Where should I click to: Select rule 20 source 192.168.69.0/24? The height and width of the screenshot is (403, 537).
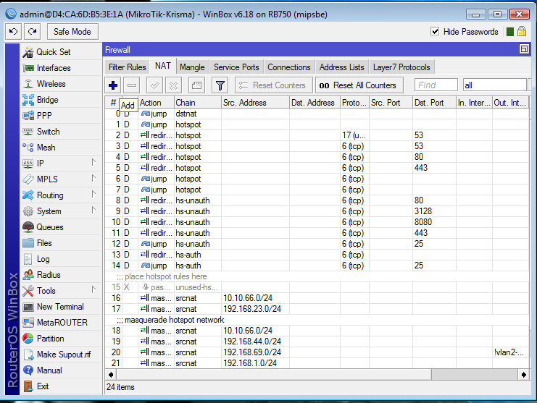(x=317, y=352)
